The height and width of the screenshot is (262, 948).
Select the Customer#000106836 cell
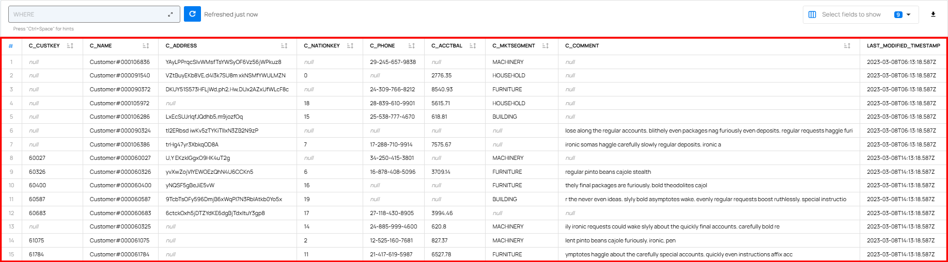point(120,62)
